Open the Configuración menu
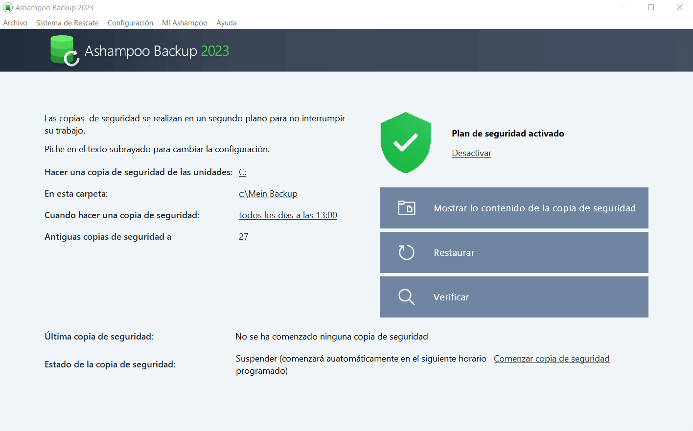The height and width of the screenshot is (431, 693). [x=130, y=23]
